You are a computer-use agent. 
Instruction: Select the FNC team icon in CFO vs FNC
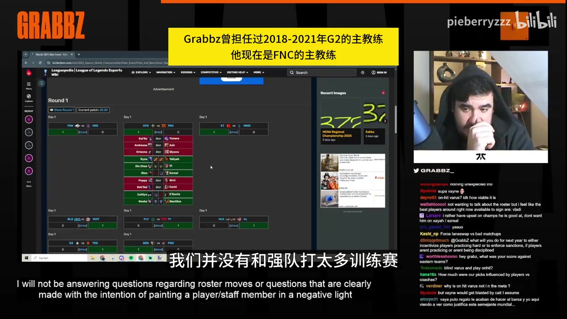(x=164, y=125)
